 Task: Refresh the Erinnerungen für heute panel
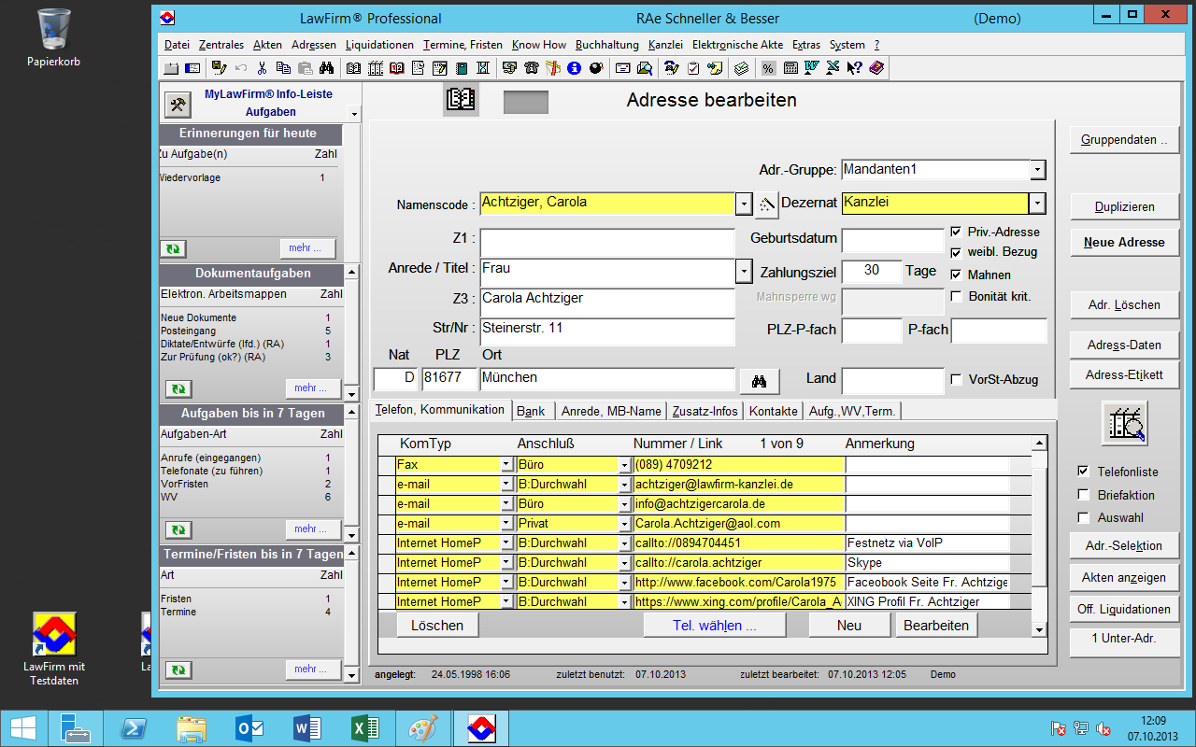(175, 248)
